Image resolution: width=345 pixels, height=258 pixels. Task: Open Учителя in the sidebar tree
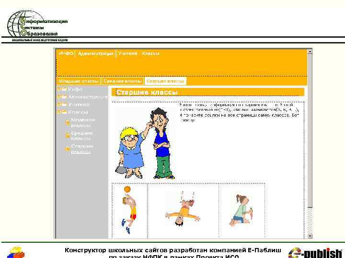79,105
